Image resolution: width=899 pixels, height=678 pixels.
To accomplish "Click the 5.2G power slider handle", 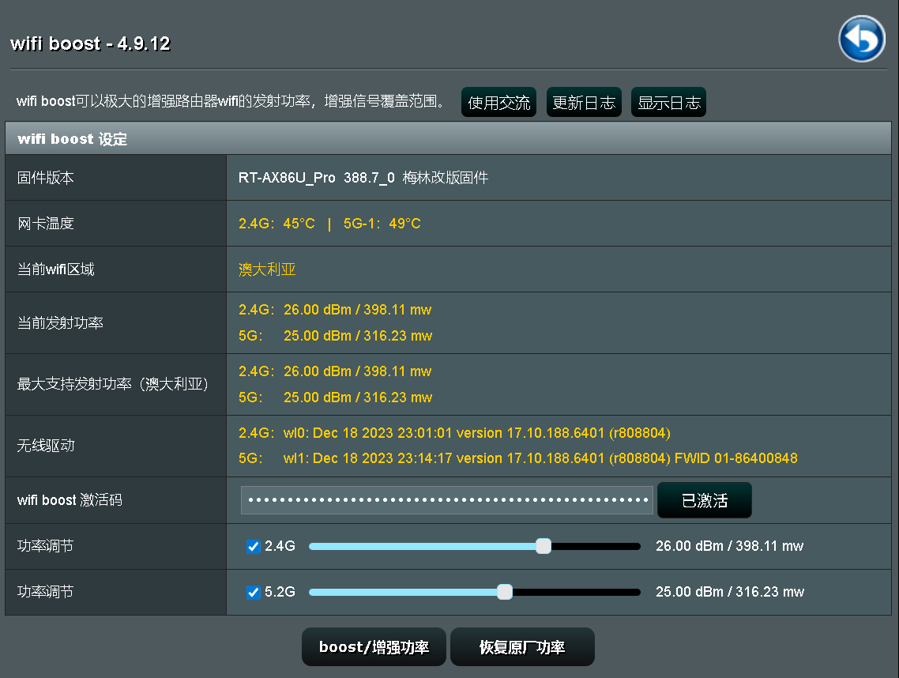I will 505,592.
